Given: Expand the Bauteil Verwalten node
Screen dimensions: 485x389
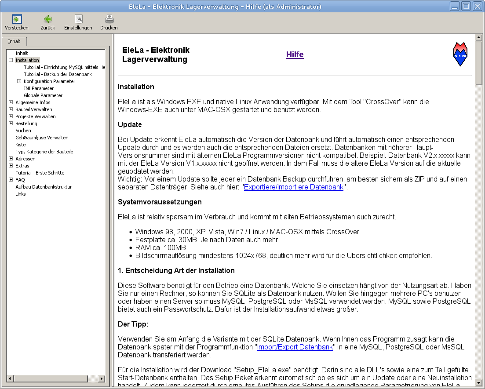Looking at the screenshot, I should (11, 109).
